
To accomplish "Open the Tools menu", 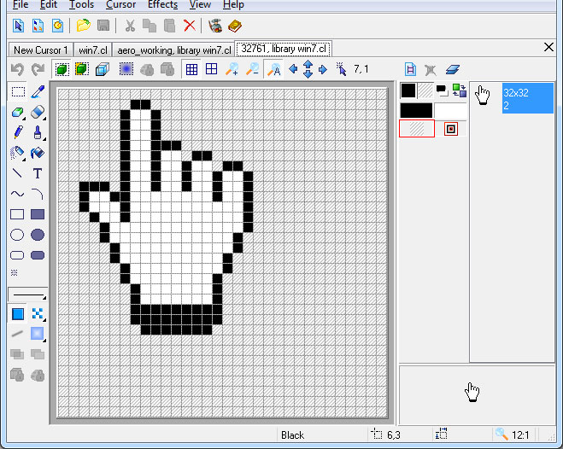I will coord(81,4).
